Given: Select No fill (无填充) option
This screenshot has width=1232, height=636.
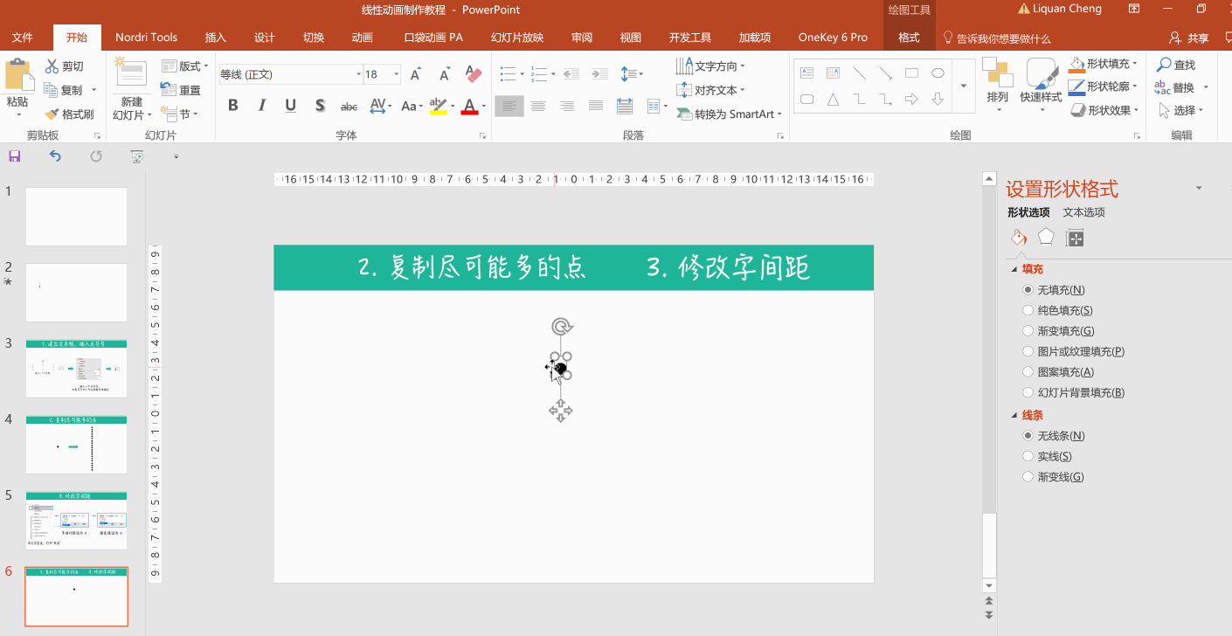Looking at the screenshot, I should tap(1052, 289).
